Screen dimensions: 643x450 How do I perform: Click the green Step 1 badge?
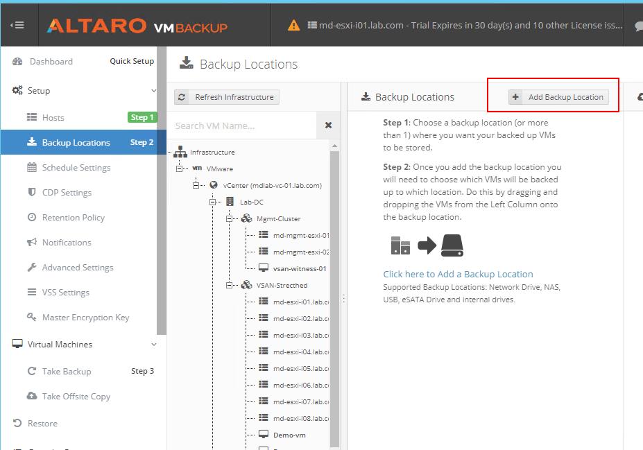click(142, 117)
